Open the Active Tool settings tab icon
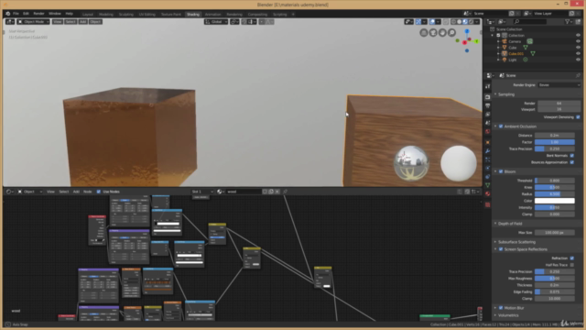This screenshot has height=330, width=586. click(487, 86)
